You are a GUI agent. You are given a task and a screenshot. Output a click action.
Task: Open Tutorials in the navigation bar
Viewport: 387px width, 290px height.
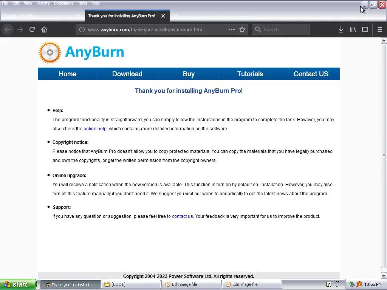point(250,74)
